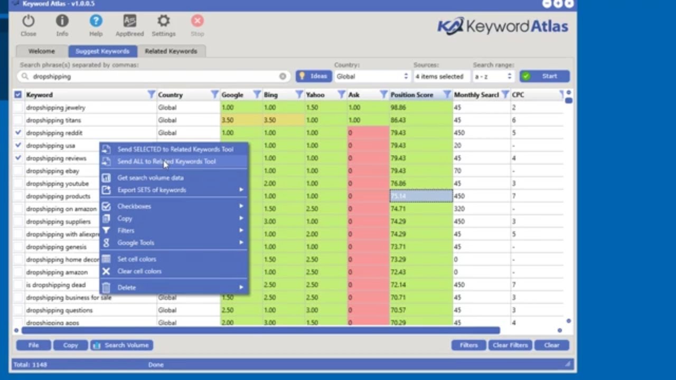The width and height of the screenshot is (676, 380).
Task: Uncheck the dropshipping reddit row checkbox
Action: point(18,133)
